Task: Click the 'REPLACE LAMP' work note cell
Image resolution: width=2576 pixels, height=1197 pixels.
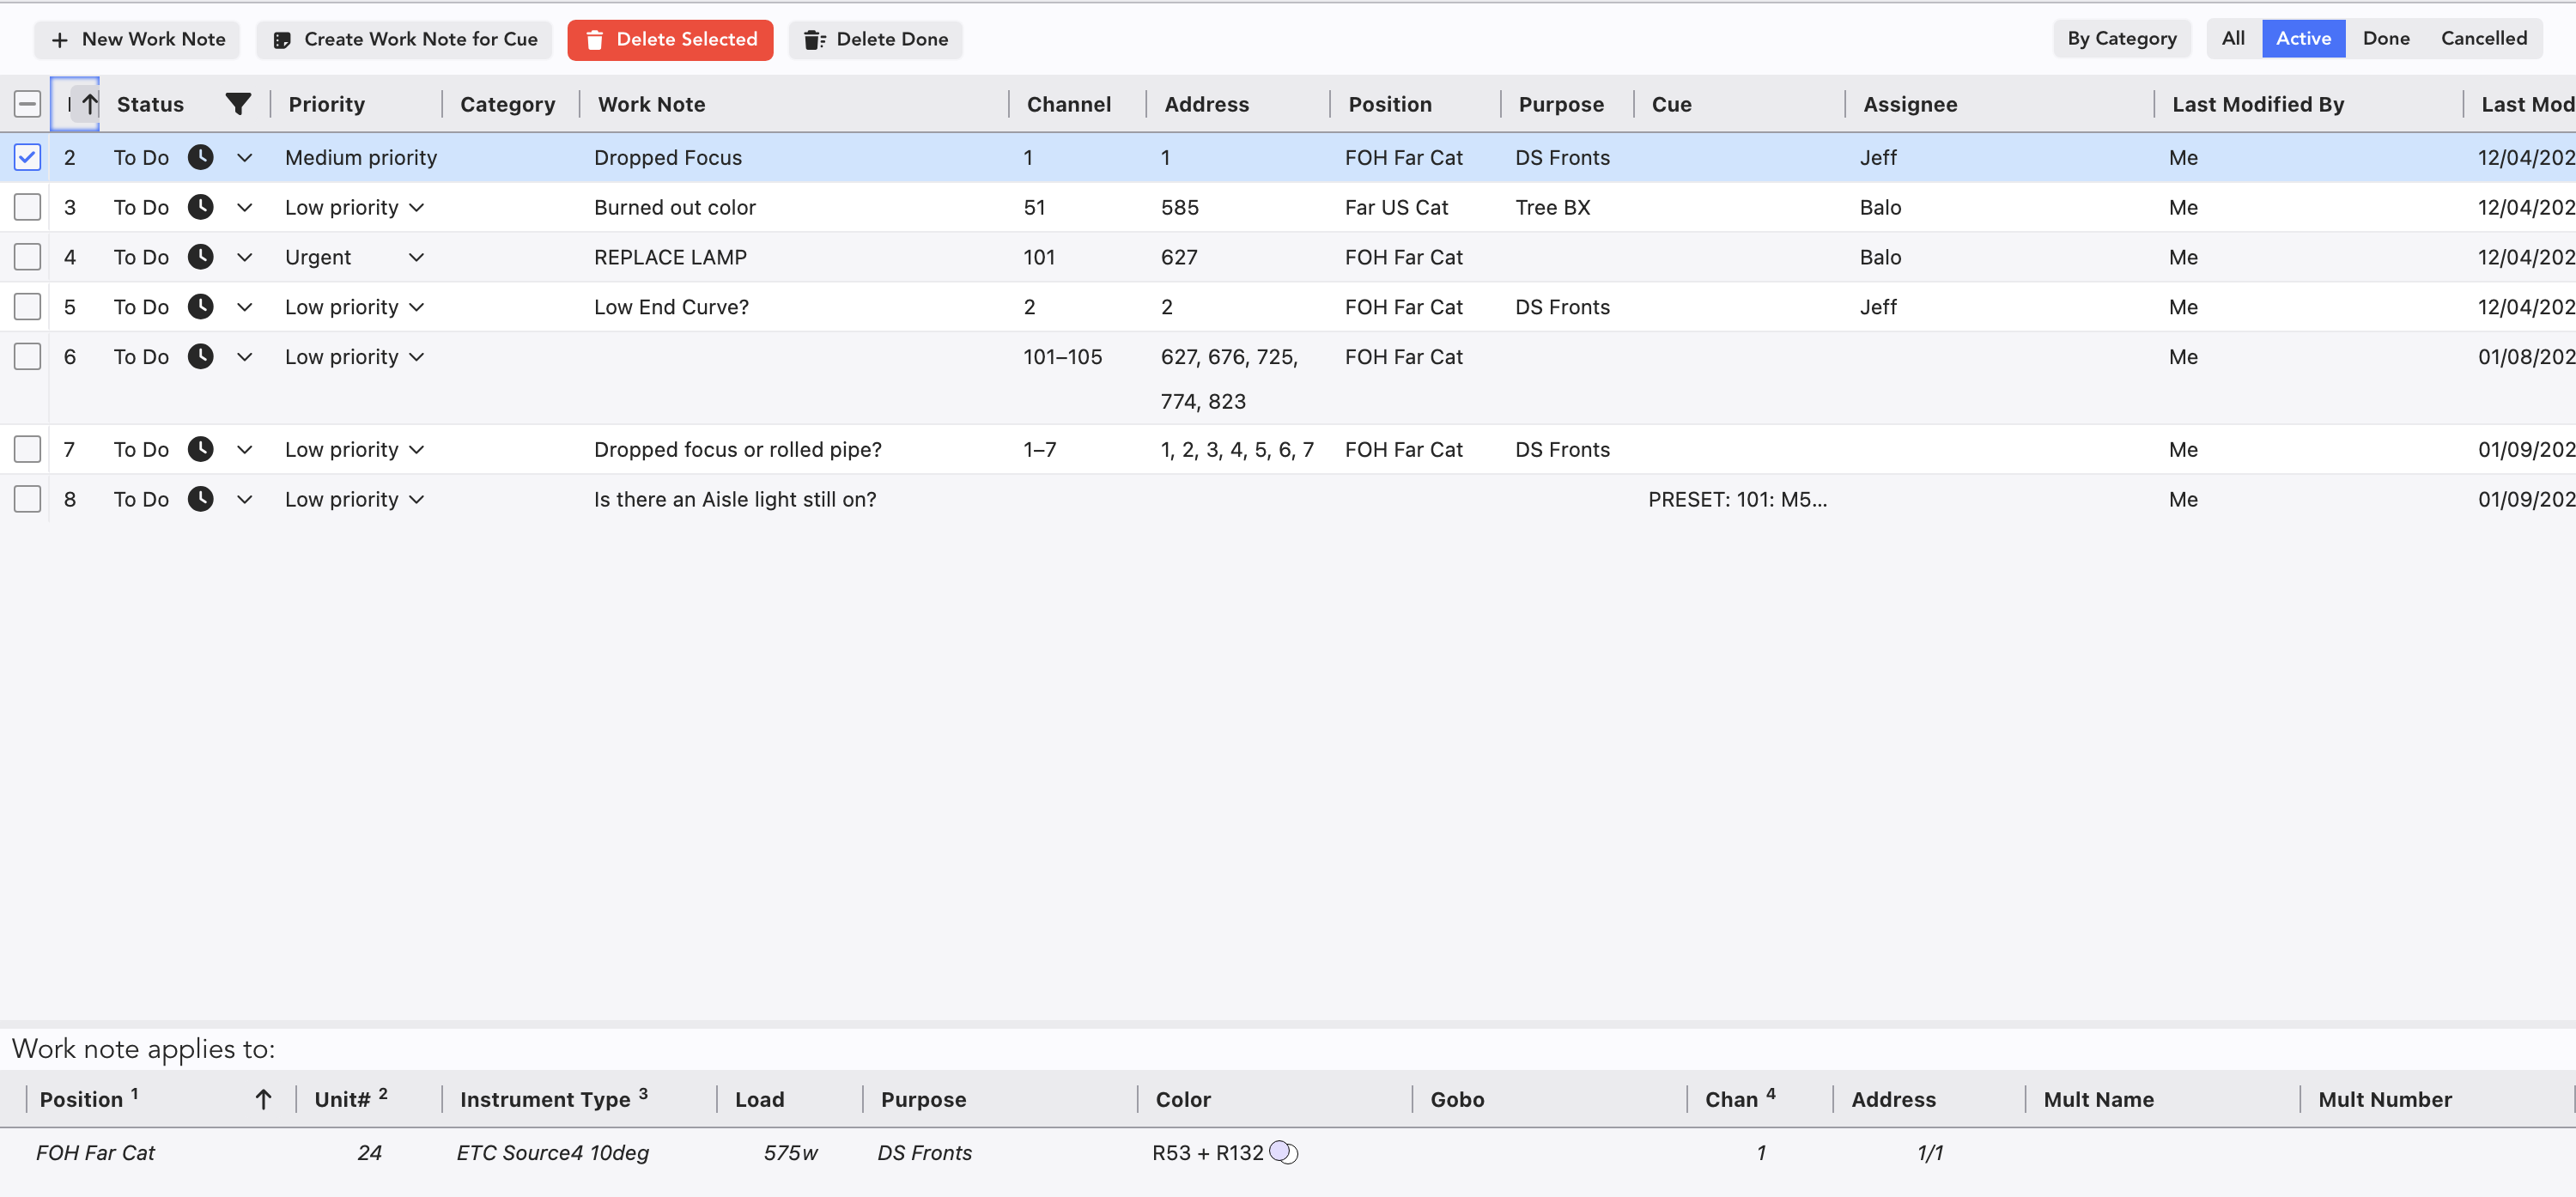Action: point(670,257)
